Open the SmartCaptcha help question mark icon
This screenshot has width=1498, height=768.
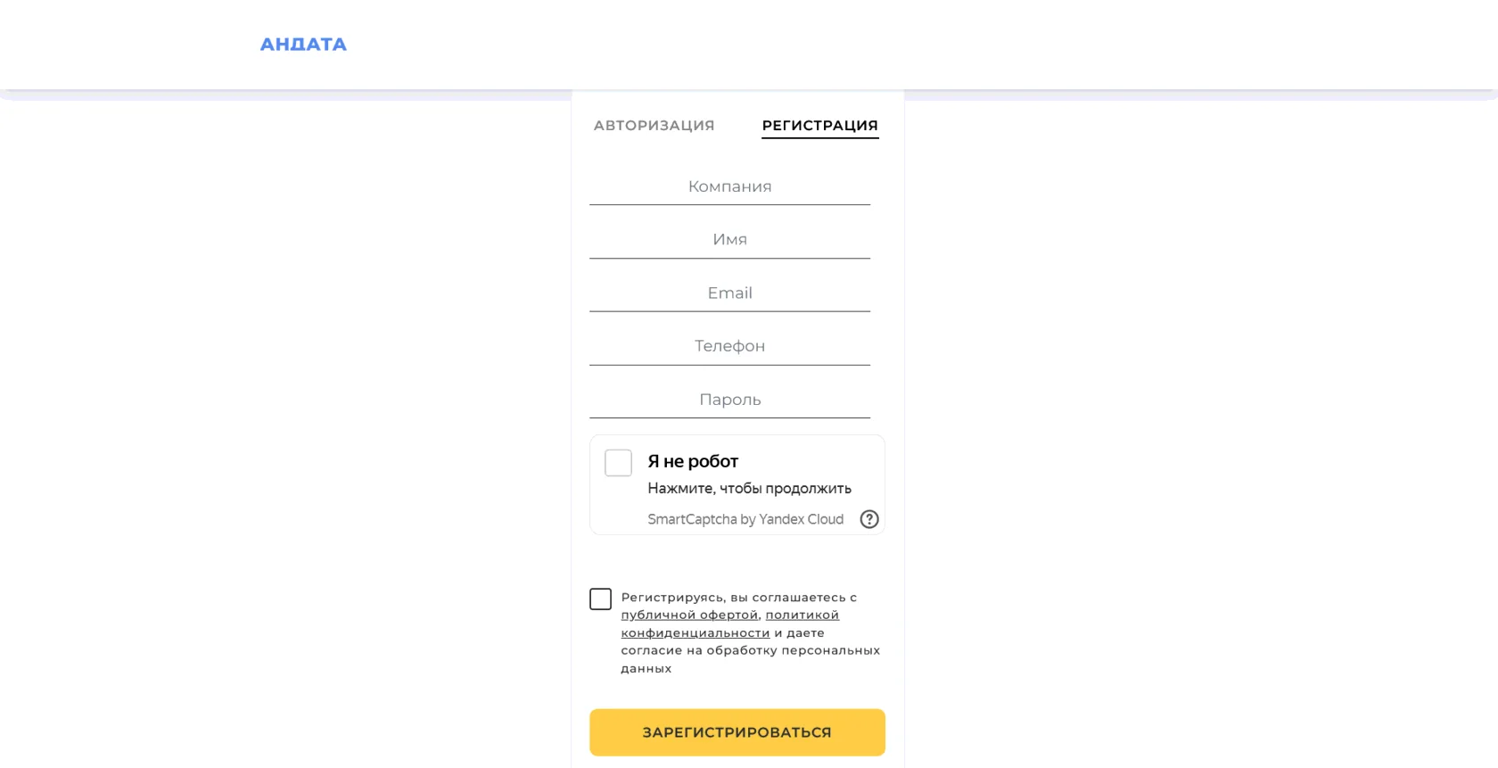click(869, 519)
